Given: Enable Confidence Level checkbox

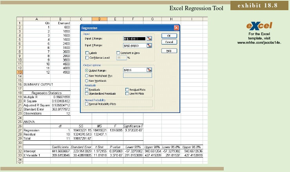Looking at the screenshot, I should click(87, 57).
